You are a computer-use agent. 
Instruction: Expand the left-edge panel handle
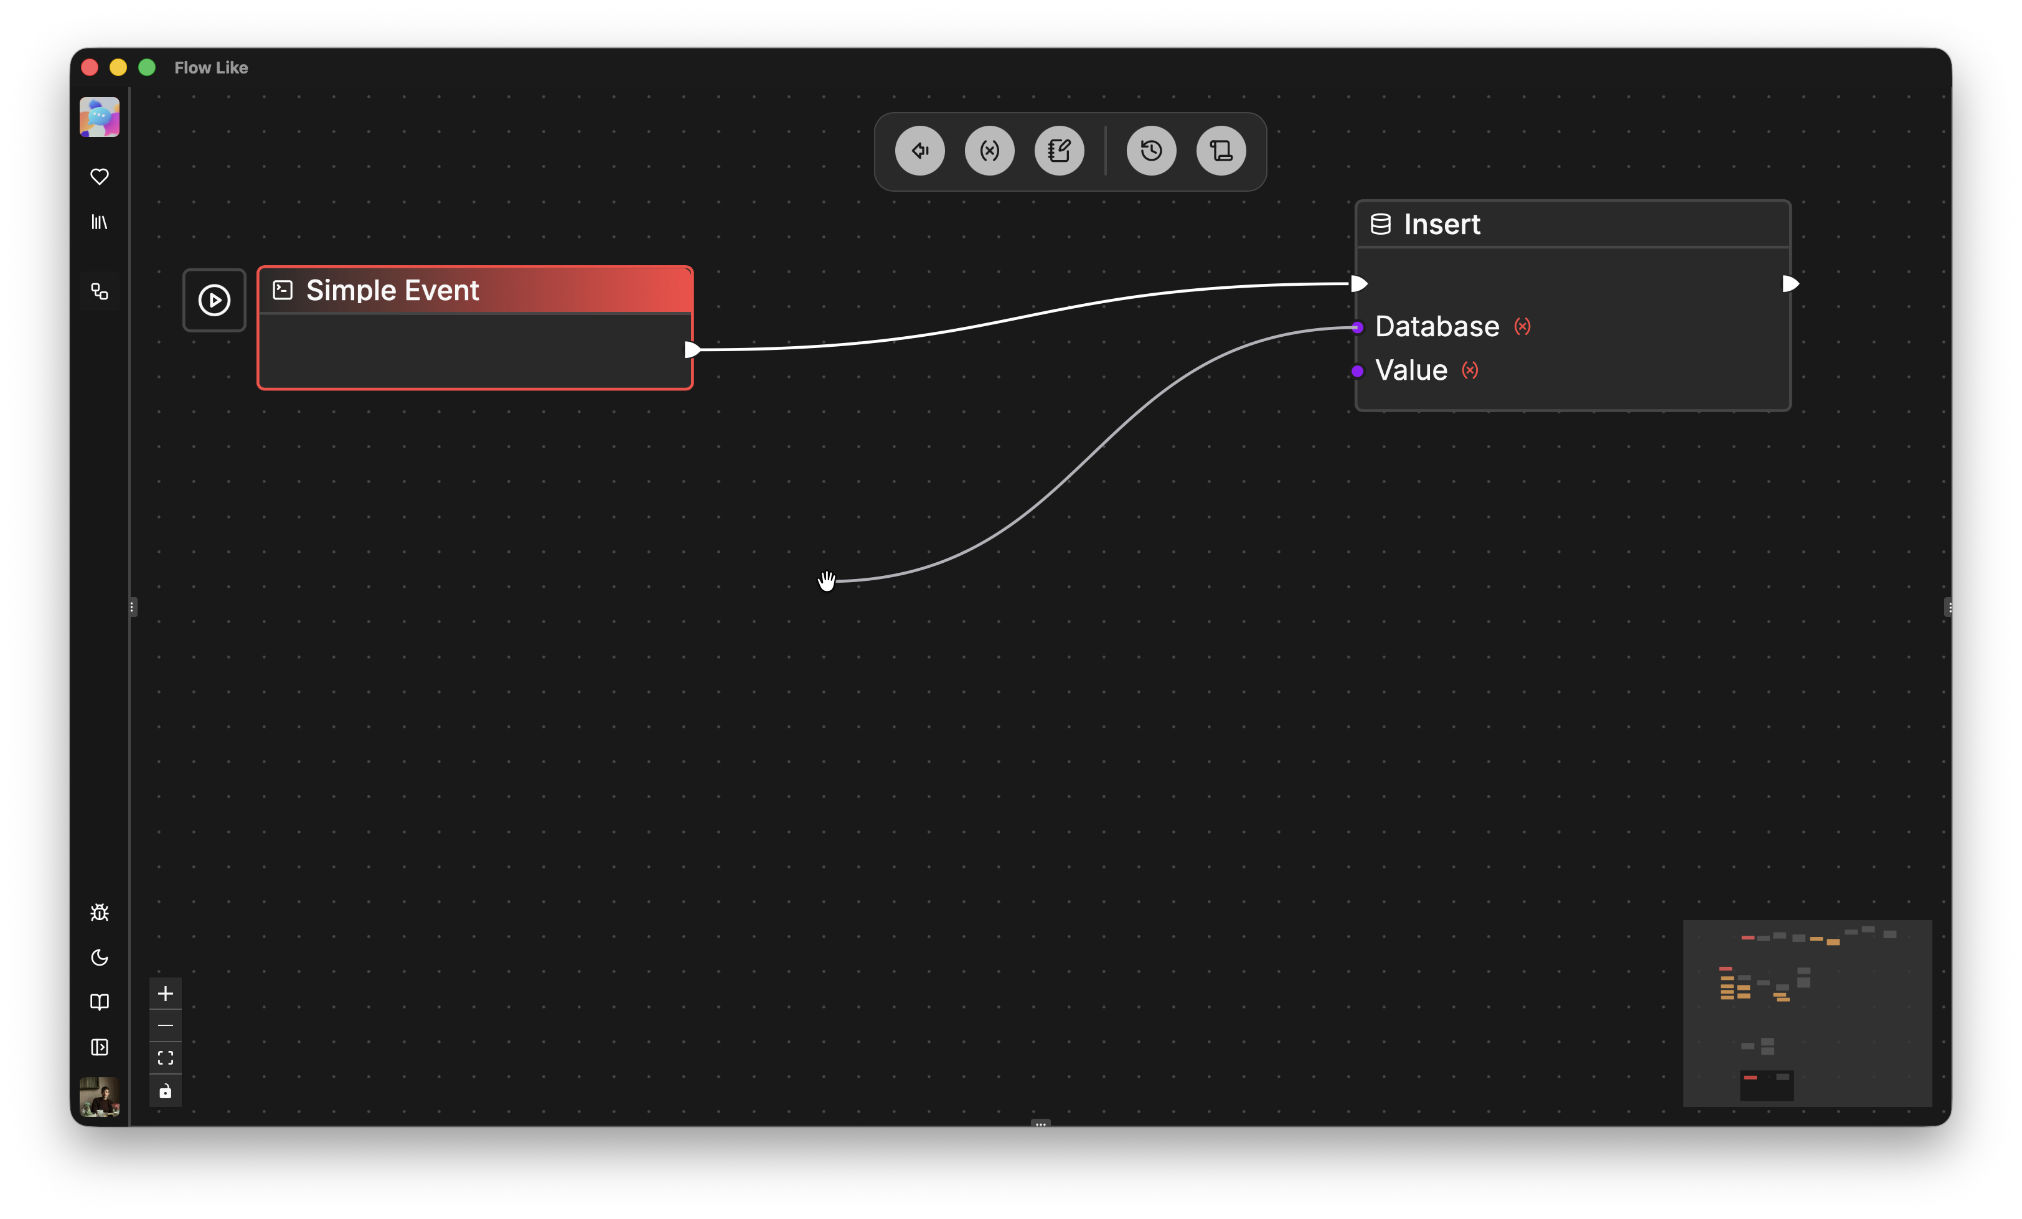point(132,606)
